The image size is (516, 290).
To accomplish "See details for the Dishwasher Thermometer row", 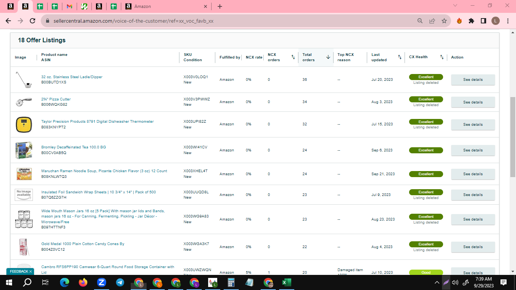I will tap(473, 124).
